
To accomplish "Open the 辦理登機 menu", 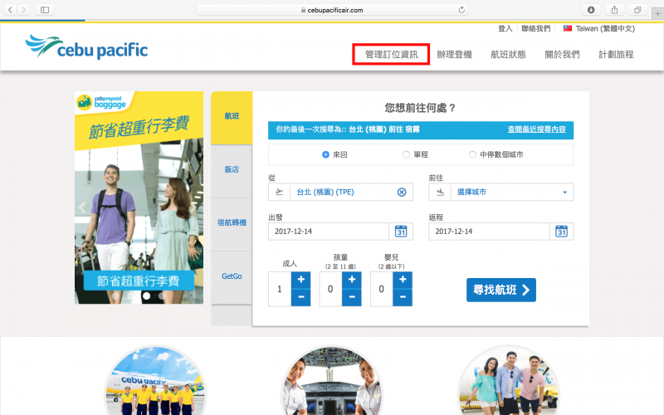I will point(454,54).
